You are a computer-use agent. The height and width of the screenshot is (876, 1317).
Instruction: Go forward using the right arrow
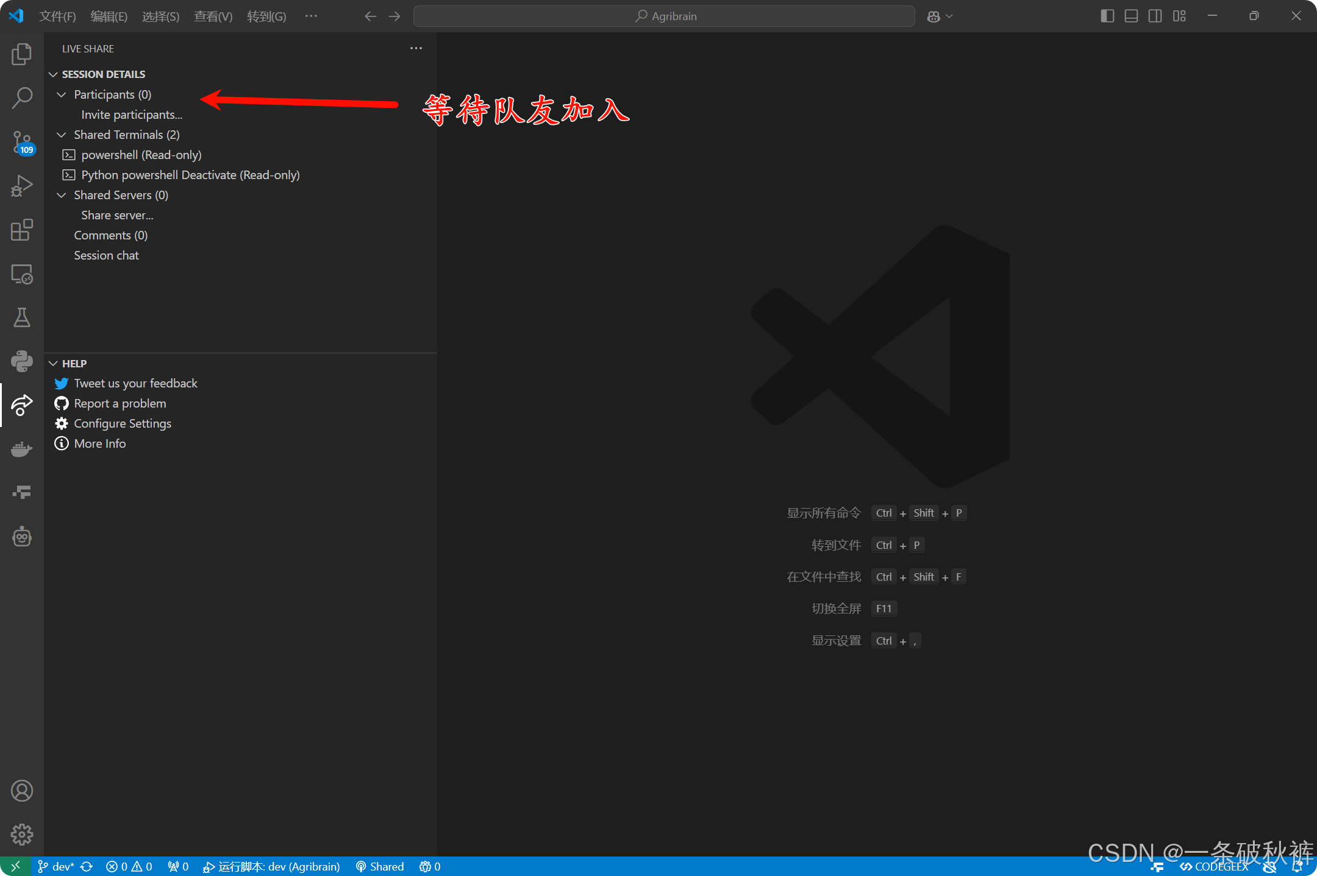point(394,16)
